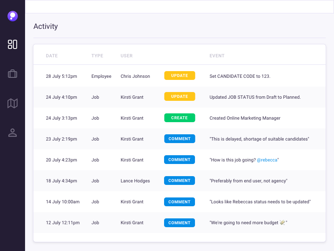Click event 'Updated JOB STATUS from Draft to Planned.'

click(255, 97)
